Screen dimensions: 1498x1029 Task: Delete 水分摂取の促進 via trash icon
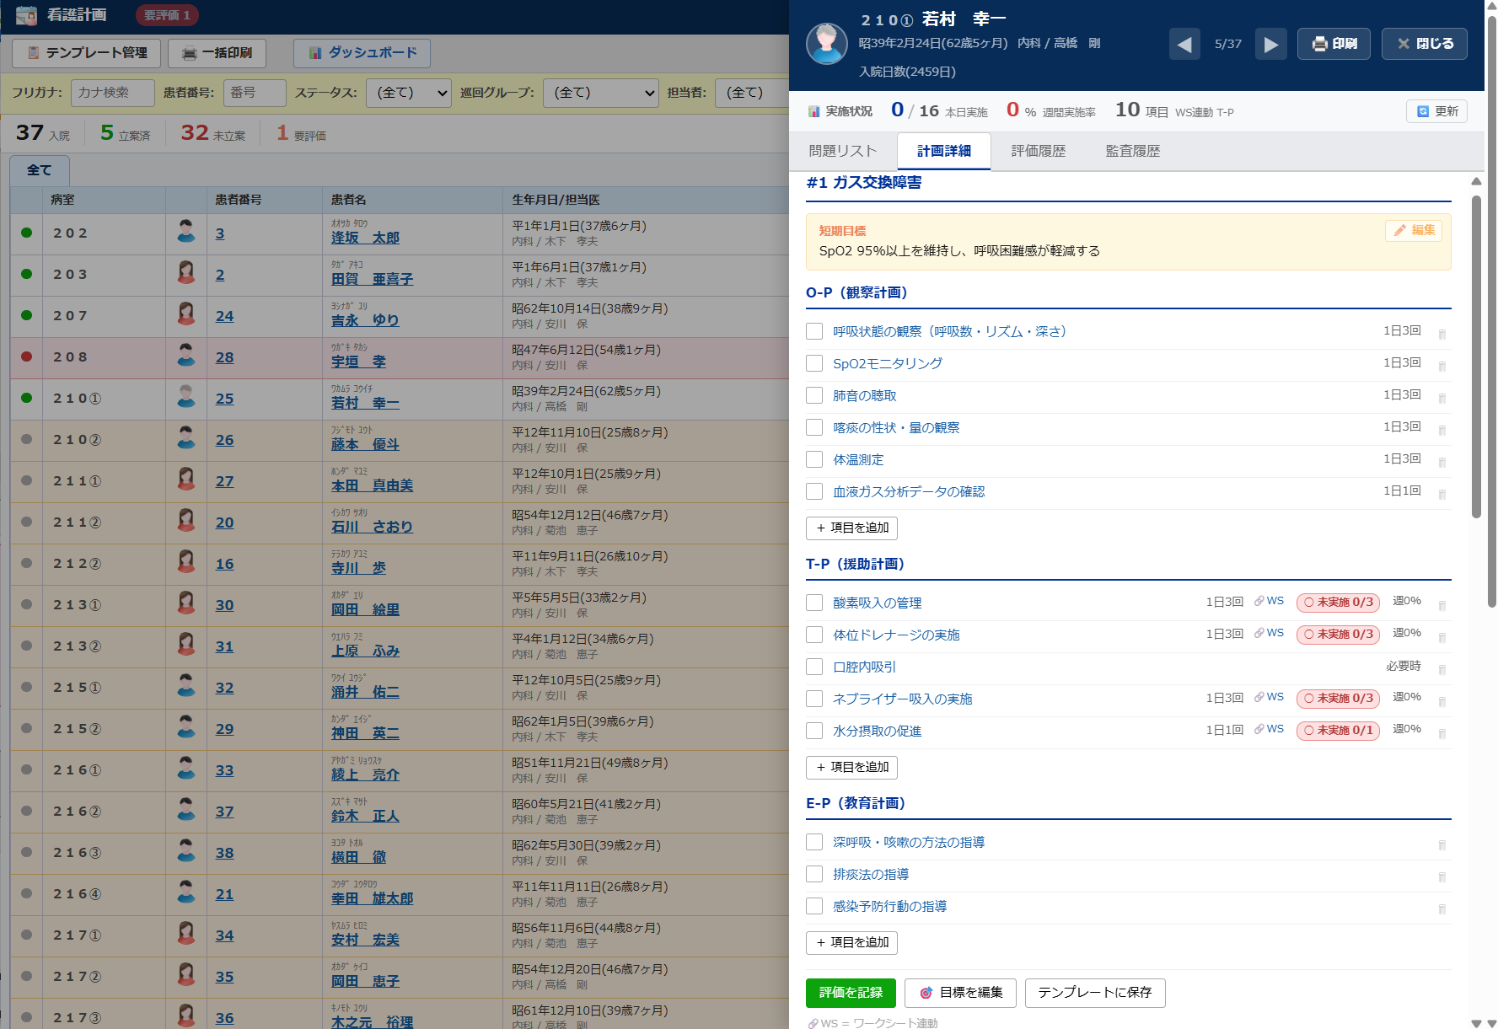[1442, 733]
